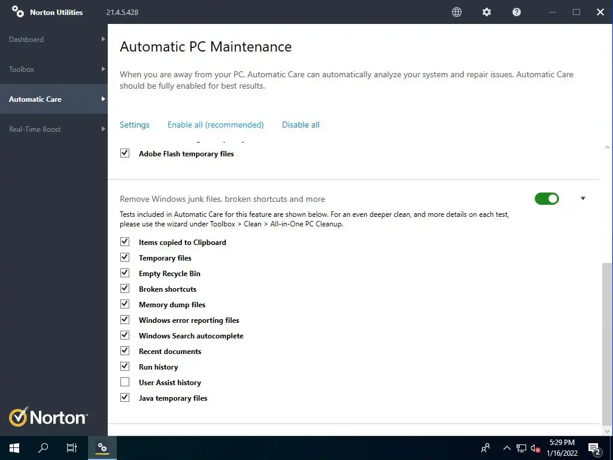The height and width of the screenshot is (460, 613).
Task: Uncheck Run history checkbox
Action: [125, 366]
